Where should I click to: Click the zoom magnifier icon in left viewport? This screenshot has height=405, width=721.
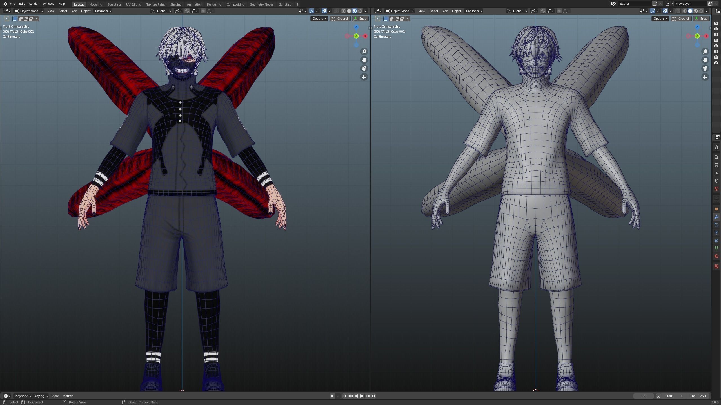point(364,51)
